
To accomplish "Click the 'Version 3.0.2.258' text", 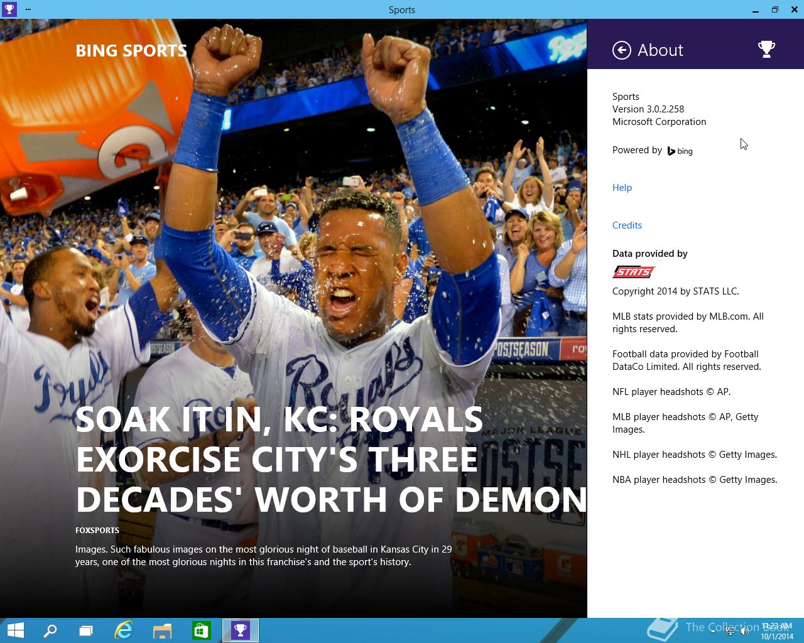I will point(648,109).
